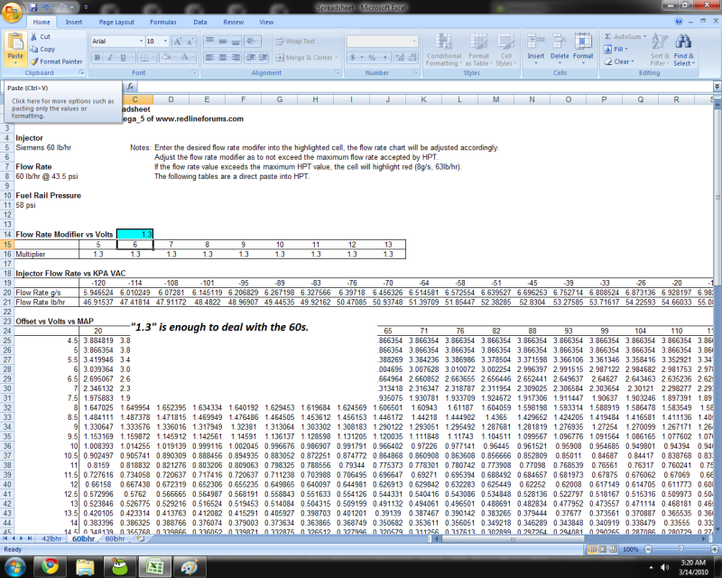Open the Insert Function fx dialog
This screenshot has height=578, width=722.
130,86
